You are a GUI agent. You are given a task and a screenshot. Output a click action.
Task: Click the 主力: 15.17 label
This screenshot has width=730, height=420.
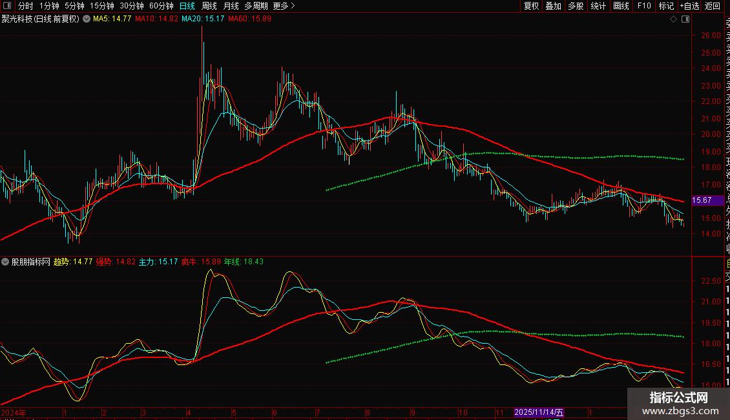(x=158, y=262)
